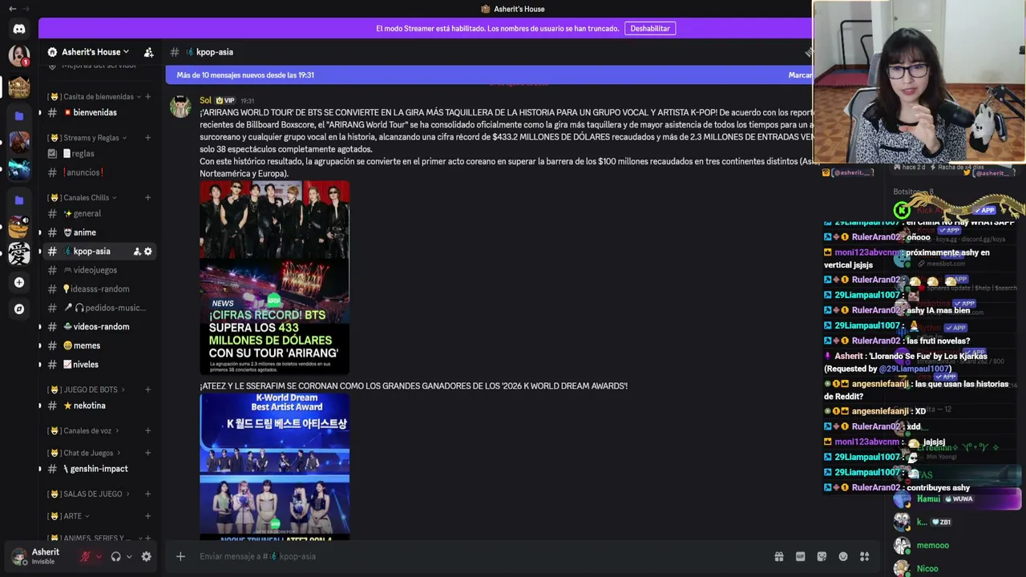
Task: Open the ideasss-random channel
Action: coord(99,289)
